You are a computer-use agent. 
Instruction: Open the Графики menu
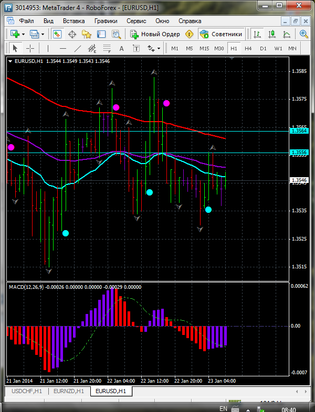tap(106, 21)
